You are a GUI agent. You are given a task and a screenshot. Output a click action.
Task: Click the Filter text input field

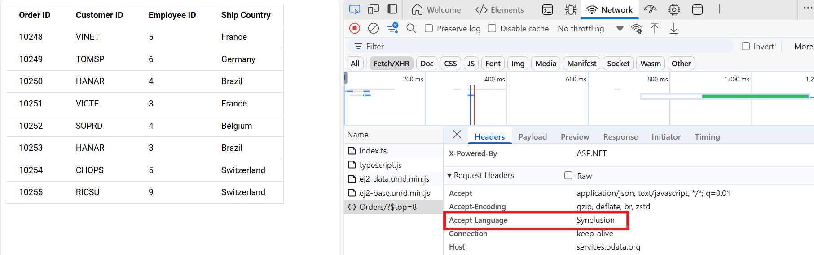coord(539,47)
